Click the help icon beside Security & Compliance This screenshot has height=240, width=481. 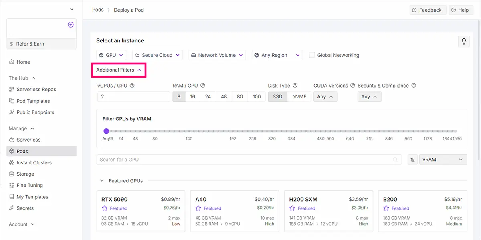(414, 86)
